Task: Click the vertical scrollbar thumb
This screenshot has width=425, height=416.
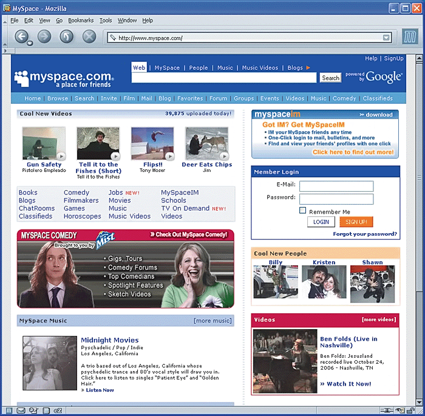Action: 419,177
